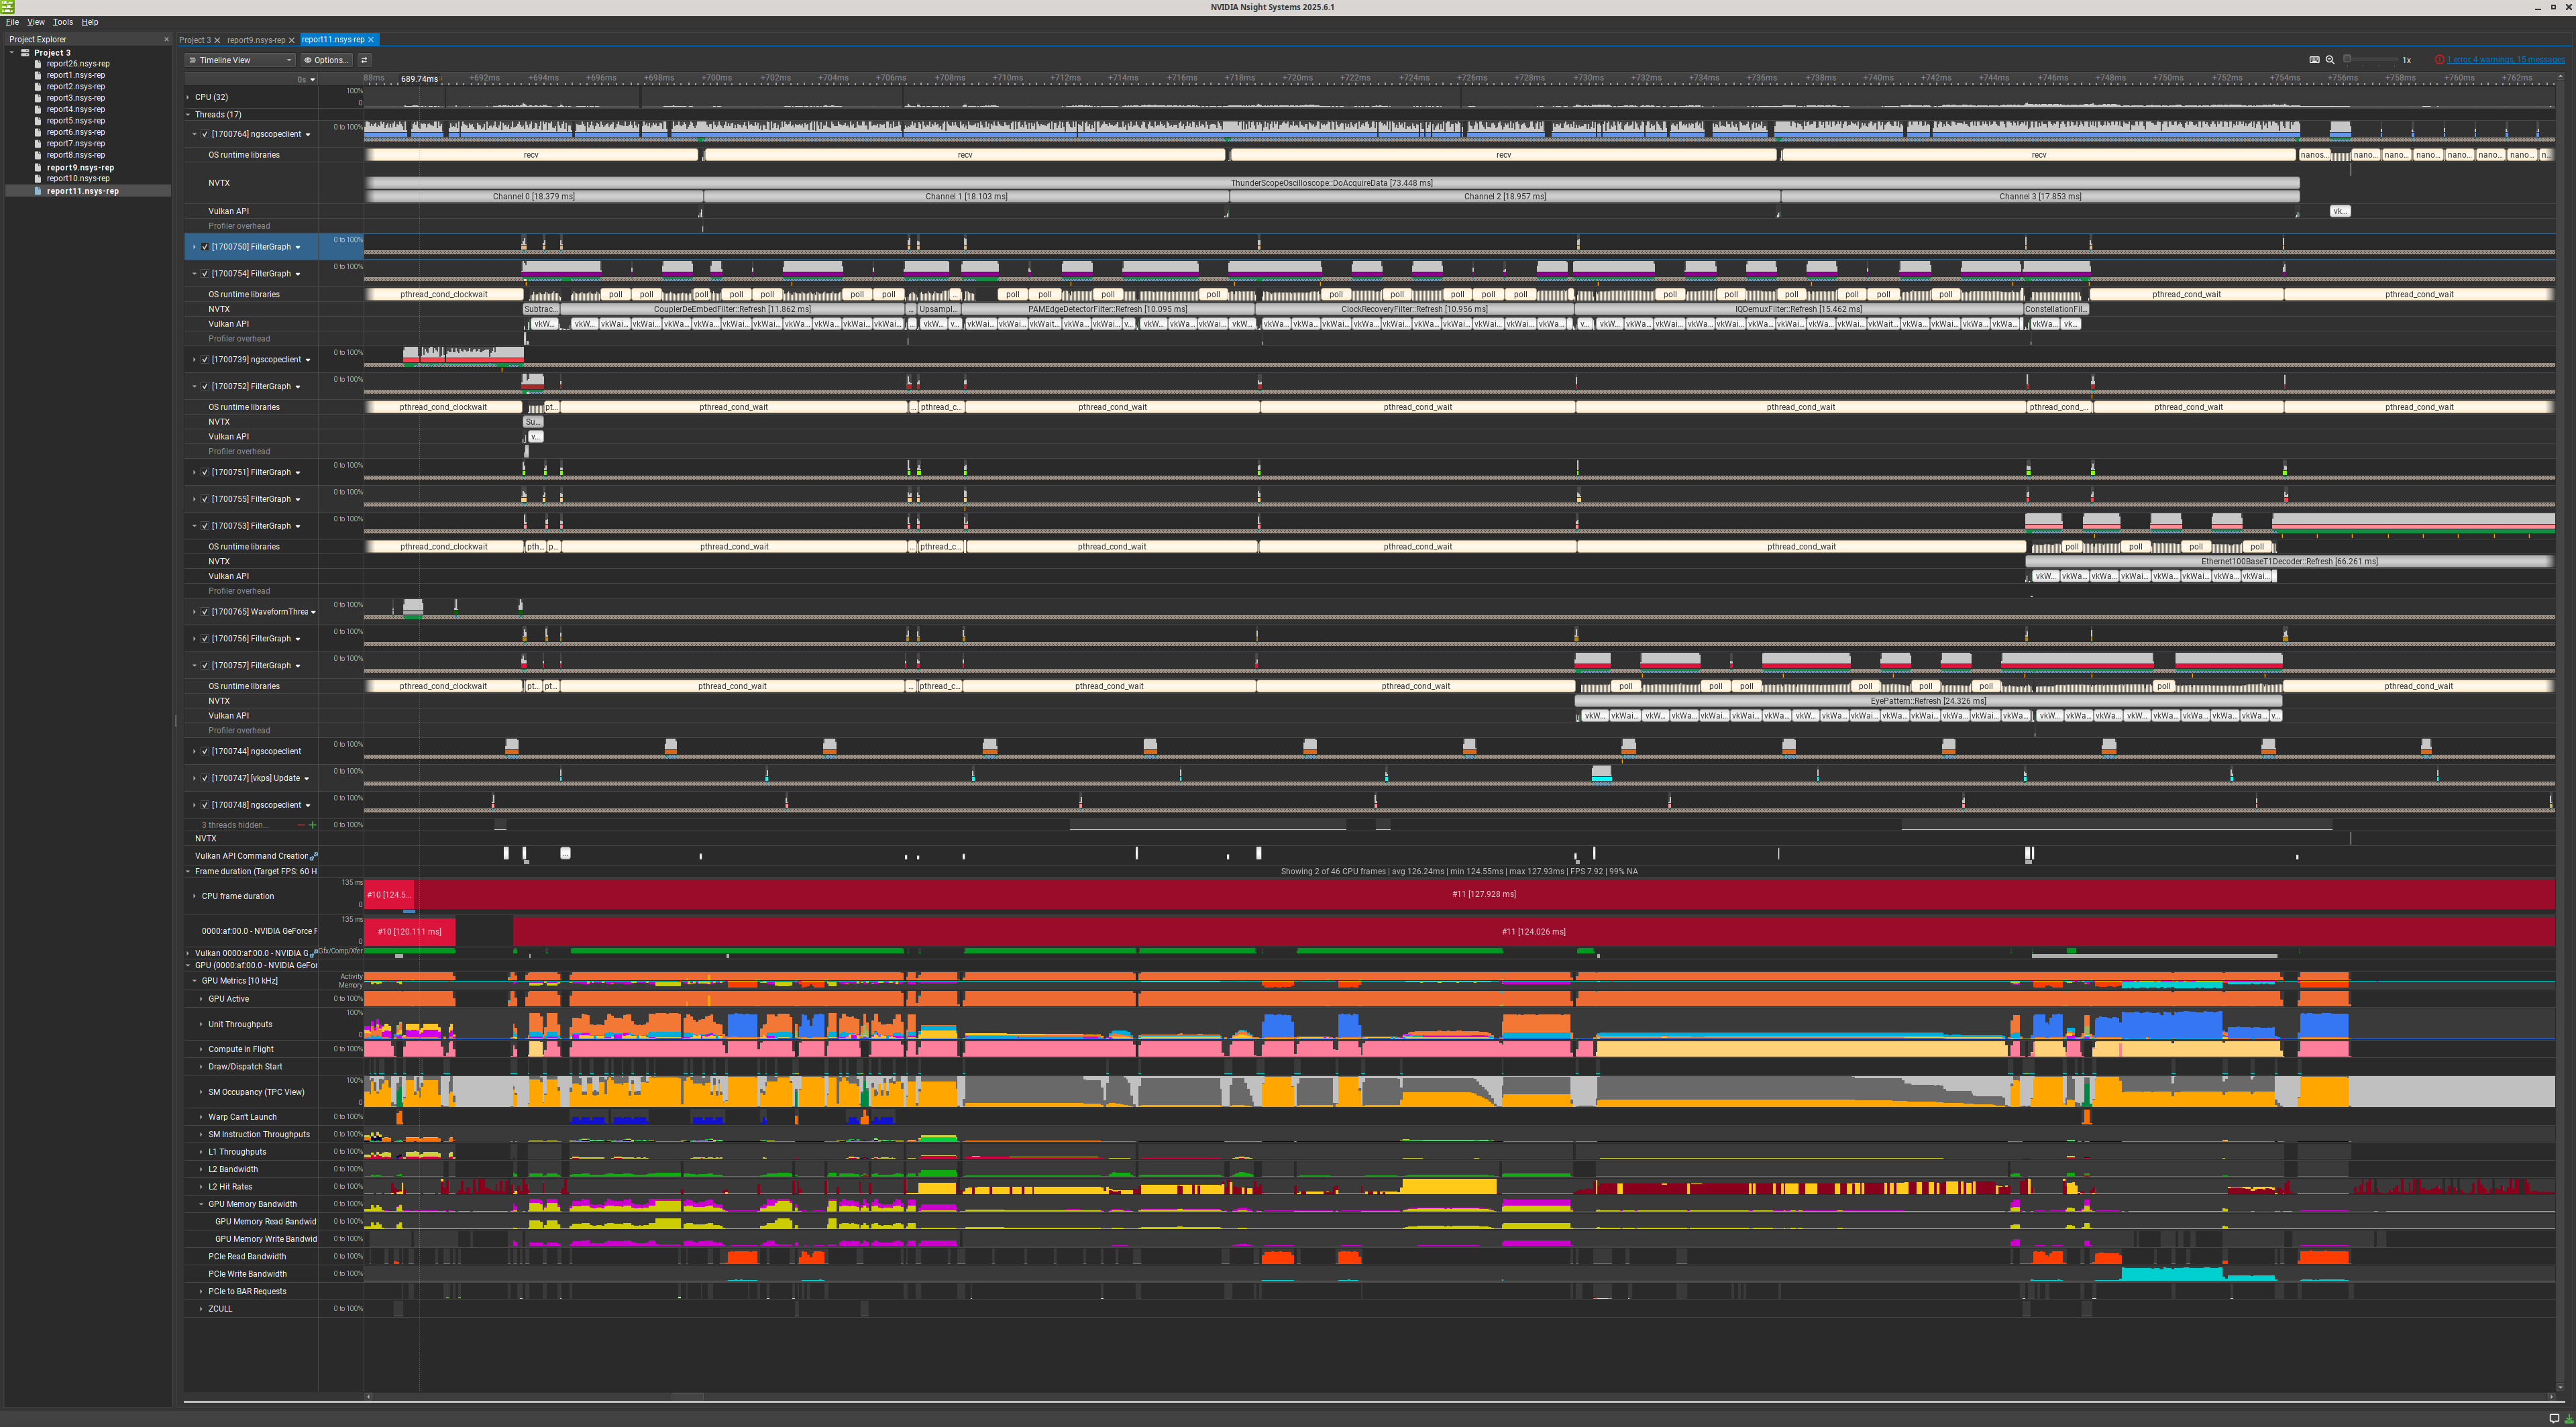Image resolution: width=2576 pixels, height=1427 pixels.
Task: Click the red error indicator icon
Action: (x=2440, y=60)
